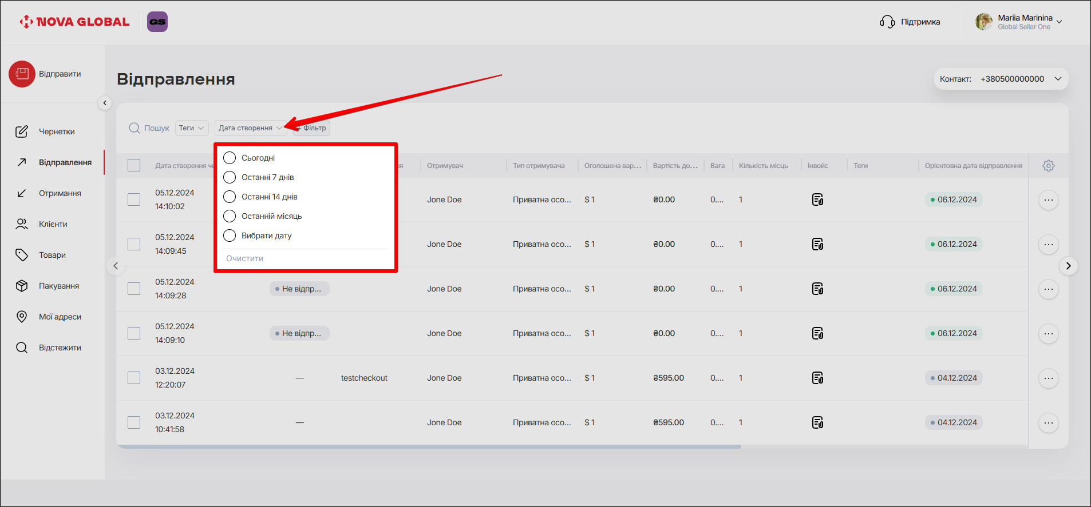Tick the select-all checkbox in table header

click(134, 166)
